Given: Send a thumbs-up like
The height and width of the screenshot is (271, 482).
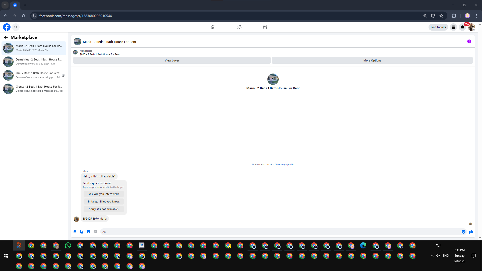Looking at the screenshot, I should [x=471, y=232].
